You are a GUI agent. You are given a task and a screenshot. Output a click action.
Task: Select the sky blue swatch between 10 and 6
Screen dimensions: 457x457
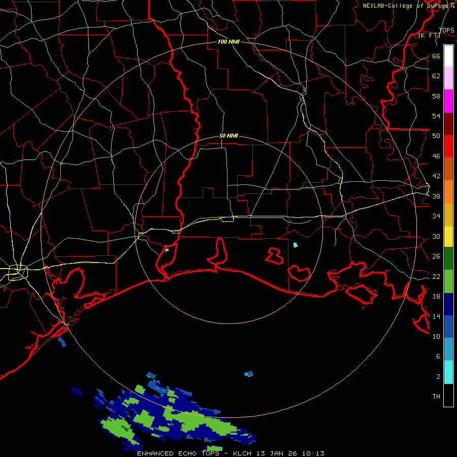tap(448, 349)
